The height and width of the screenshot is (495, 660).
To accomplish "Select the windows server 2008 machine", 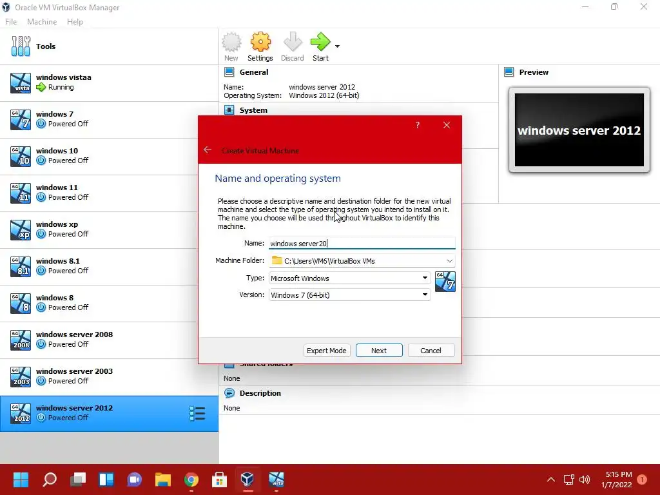I will (x=109, y=340).
